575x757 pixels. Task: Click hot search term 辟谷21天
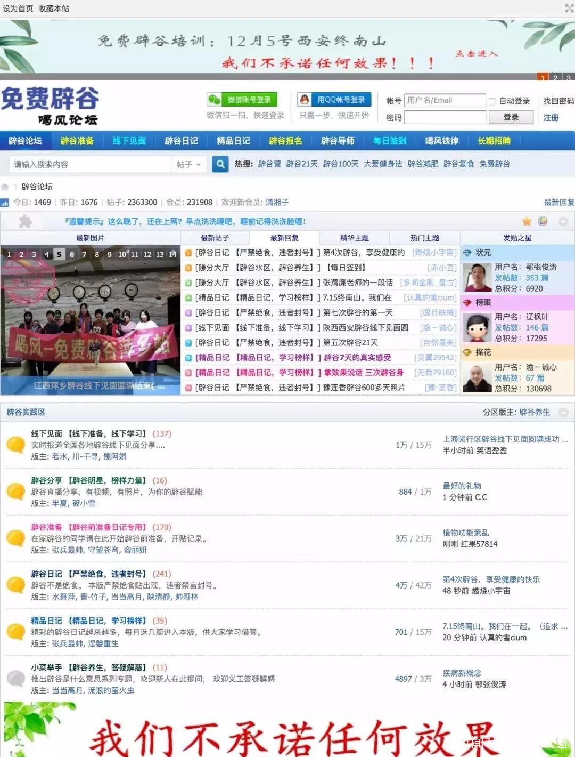(x=302, y=164)
